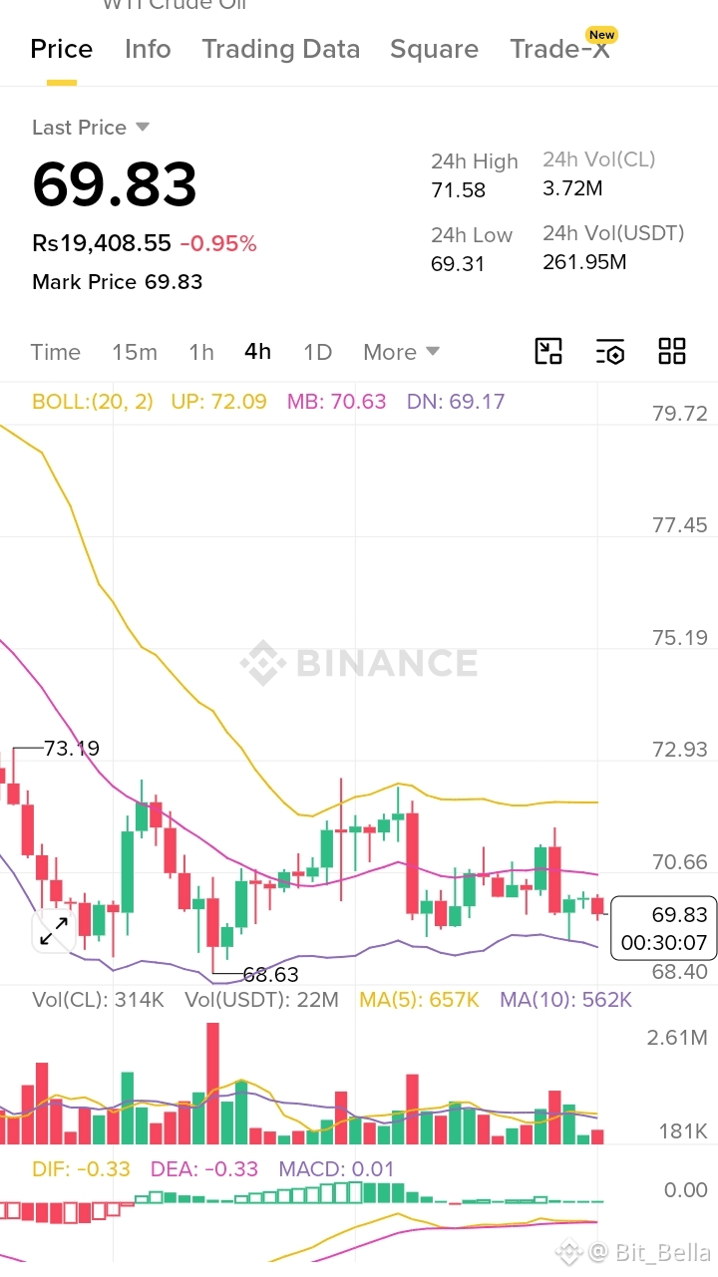The height and width of the screenshot is (1277, 718).
Task: Tap the 79.72 price axis label
Action: (x=680, y=414)
